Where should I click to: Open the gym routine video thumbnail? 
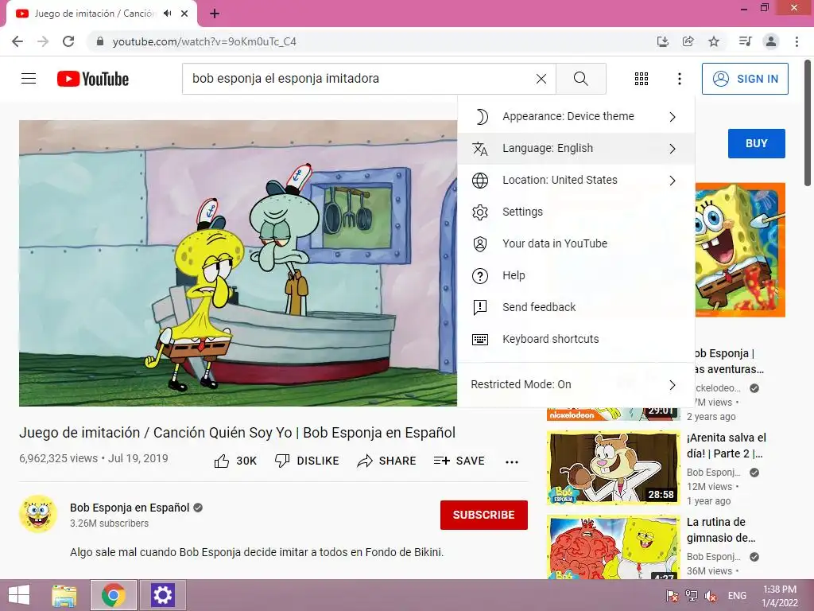[613, 547]
